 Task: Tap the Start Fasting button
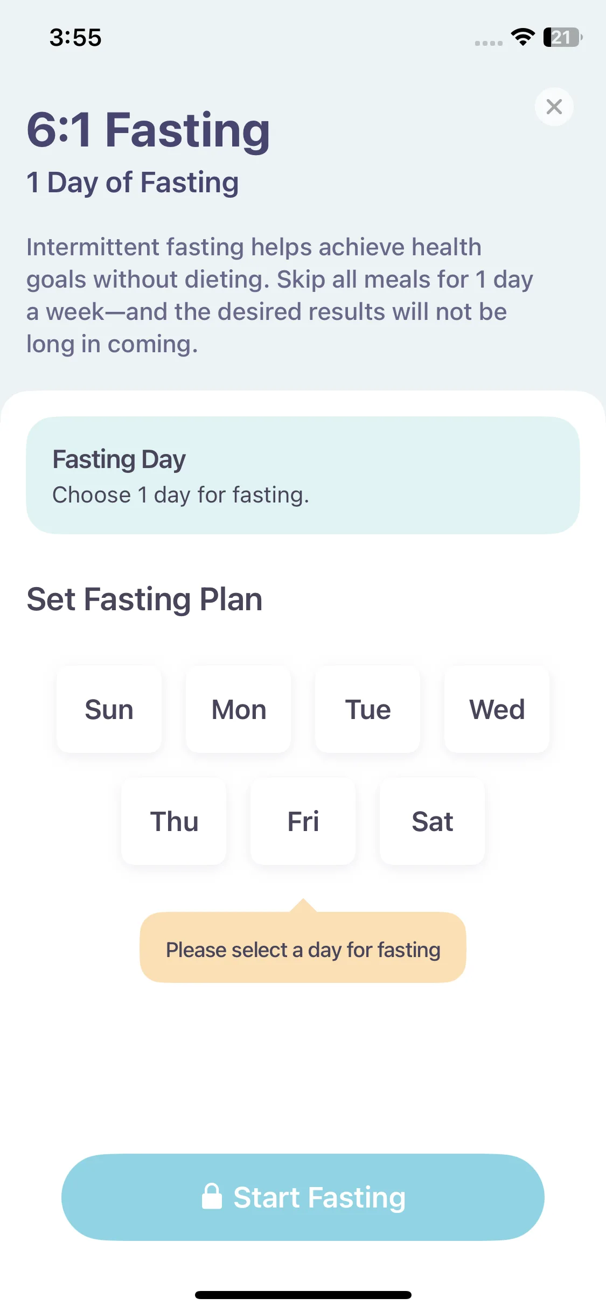pos(303,1197)
